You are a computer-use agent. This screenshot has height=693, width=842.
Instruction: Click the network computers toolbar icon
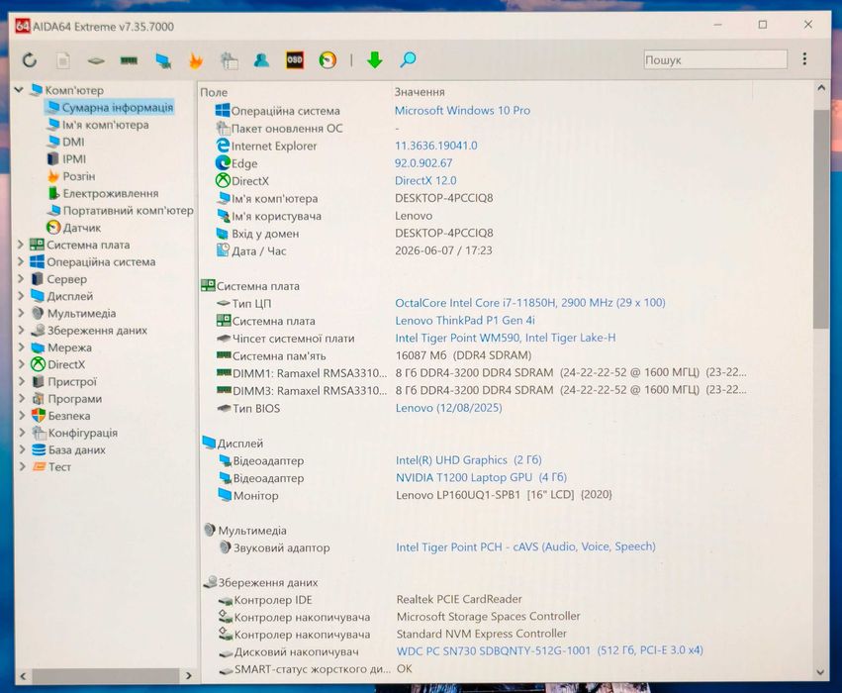pos(163,60)
